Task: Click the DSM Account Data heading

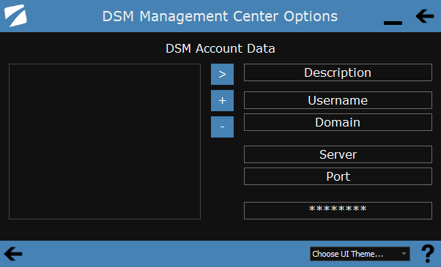Action: click(220, 48)
